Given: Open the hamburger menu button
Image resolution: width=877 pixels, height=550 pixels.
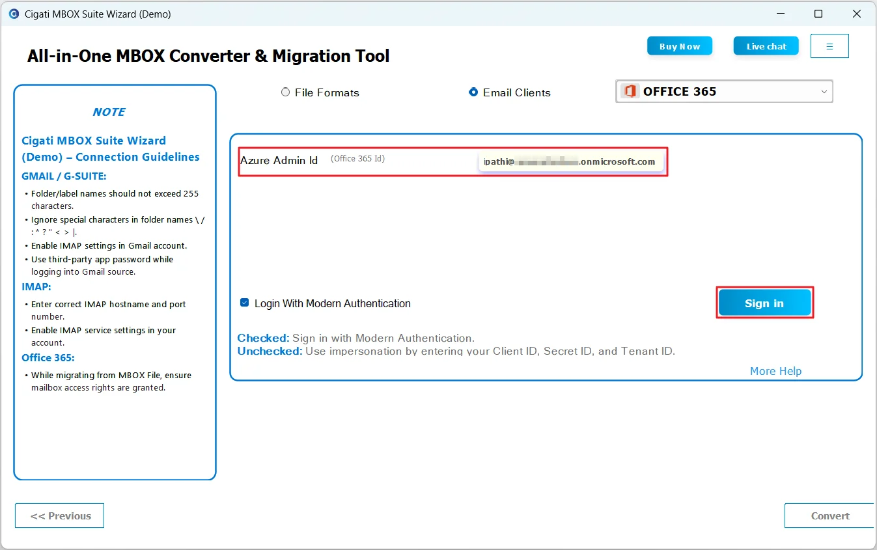Looking at the screenshot, I should (829, 46).
